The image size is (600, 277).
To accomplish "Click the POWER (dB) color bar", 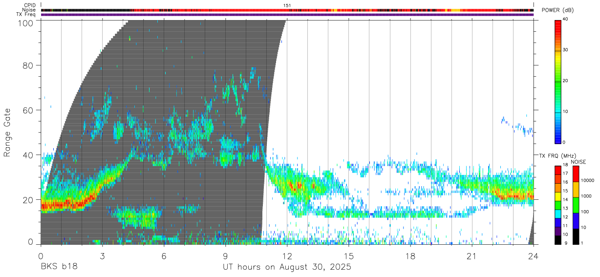I will tap(558, 81).
